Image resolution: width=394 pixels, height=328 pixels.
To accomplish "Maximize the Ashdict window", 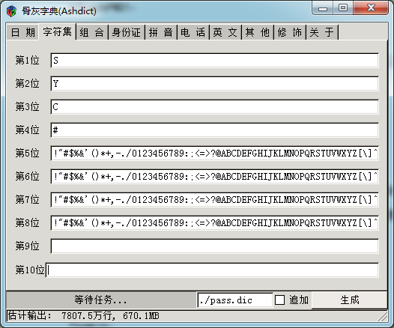I will click(x=343, y=7).
